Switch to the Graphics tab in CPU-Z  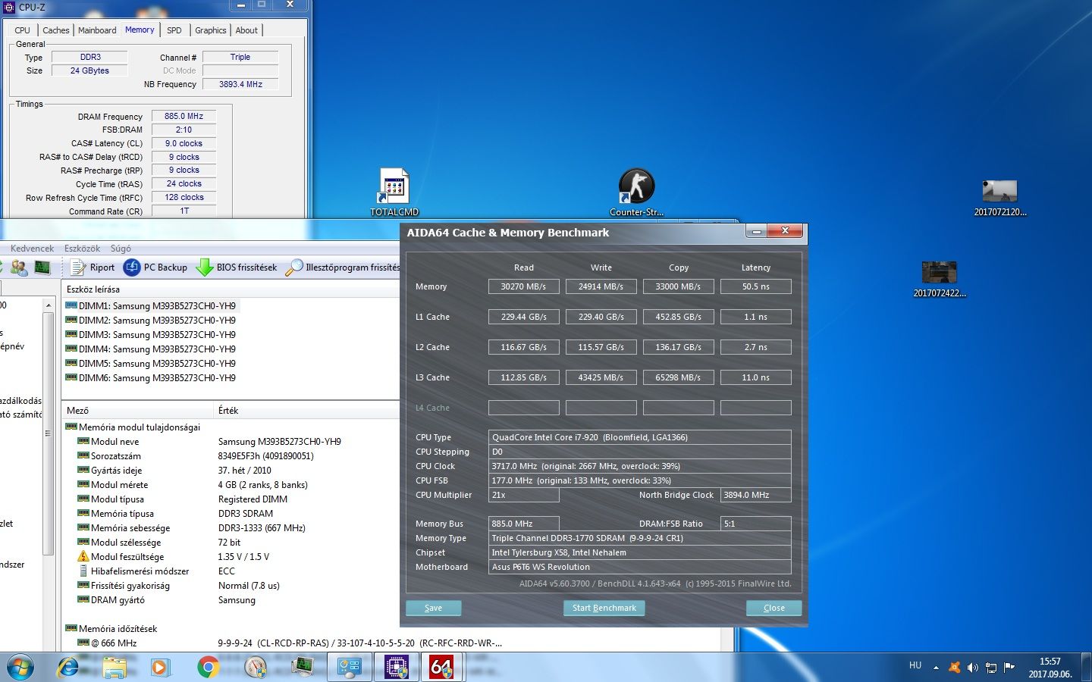click(211, 30)
